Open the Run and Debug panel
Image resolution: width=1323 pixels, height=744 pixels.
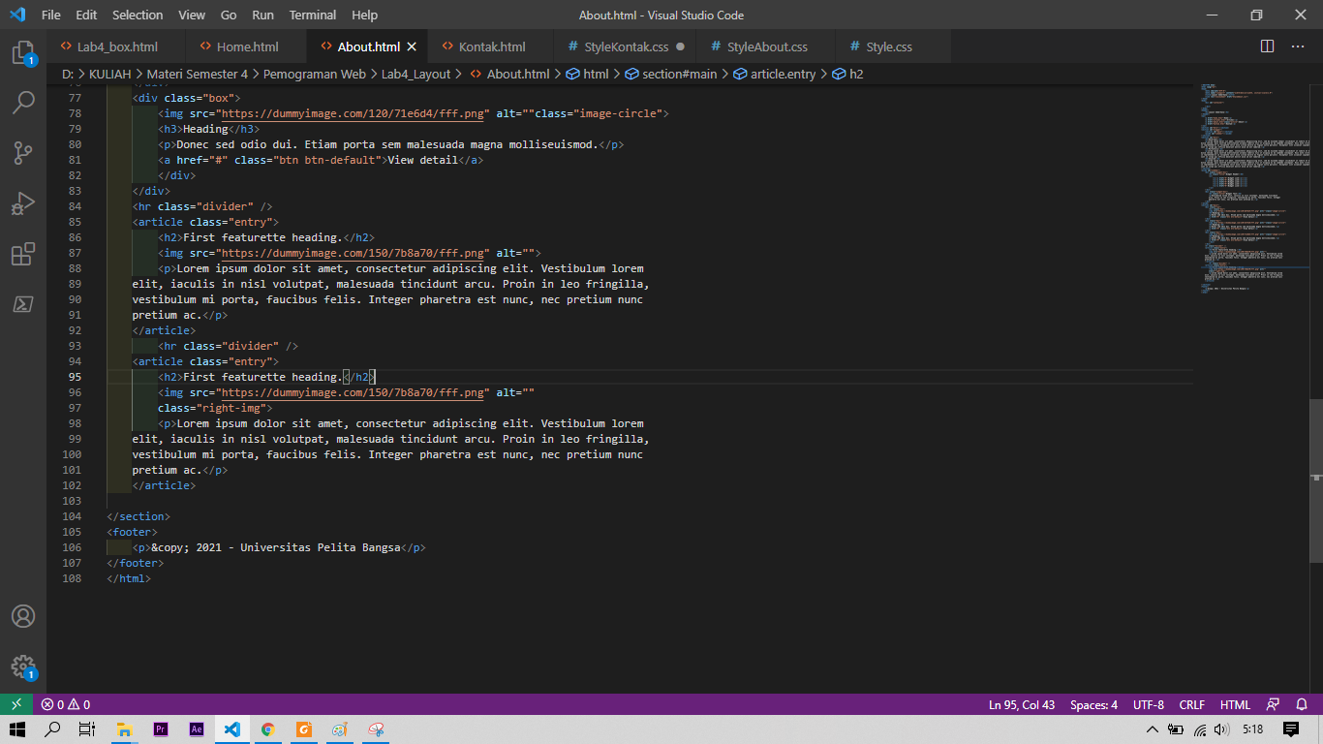click(23, 203)
